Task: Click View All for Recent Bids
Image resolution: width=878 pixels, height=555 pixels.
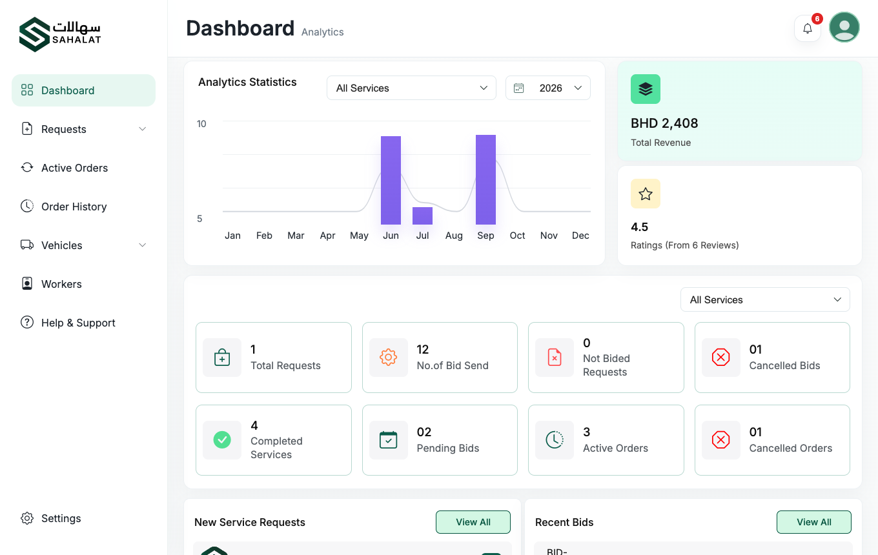Action: point(814,522)
